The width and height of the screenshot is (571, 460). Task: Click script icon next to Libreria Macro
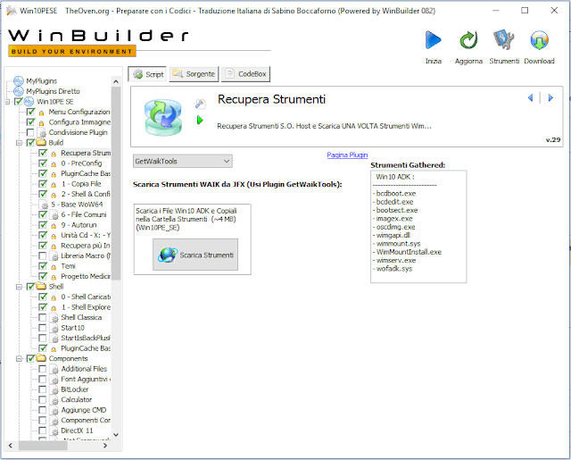[54, 255]
